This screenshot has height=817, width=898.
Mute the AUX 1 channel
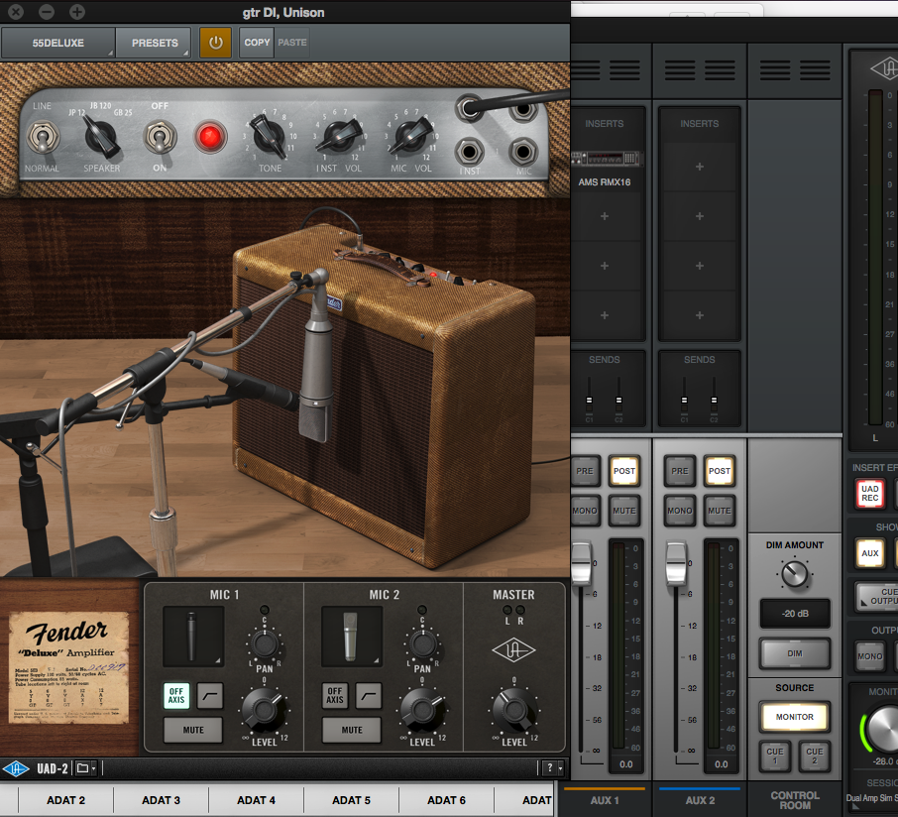[x=624, y=511]
